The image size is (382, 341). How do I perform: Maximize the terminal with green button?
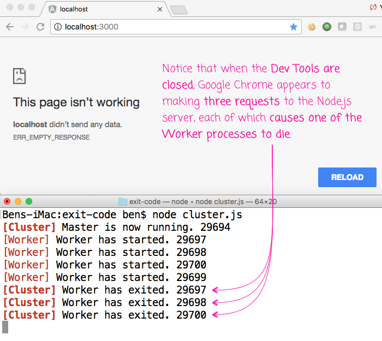pyautogui.click(x=29, y=202)
